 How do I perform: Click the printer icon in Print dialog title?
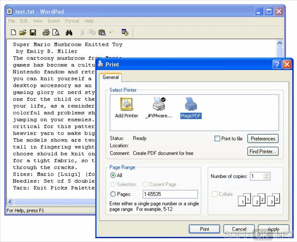click(101, 64)
